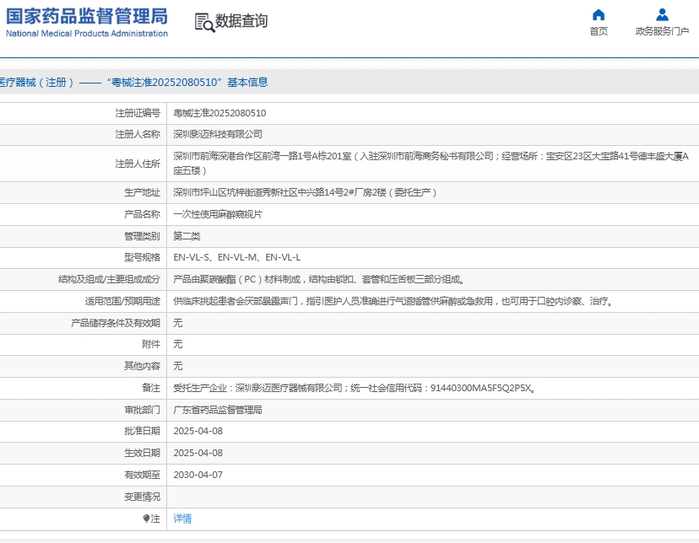The image size is (699, 543).
Task: Click the 生效日期 label
Action: 142,453
